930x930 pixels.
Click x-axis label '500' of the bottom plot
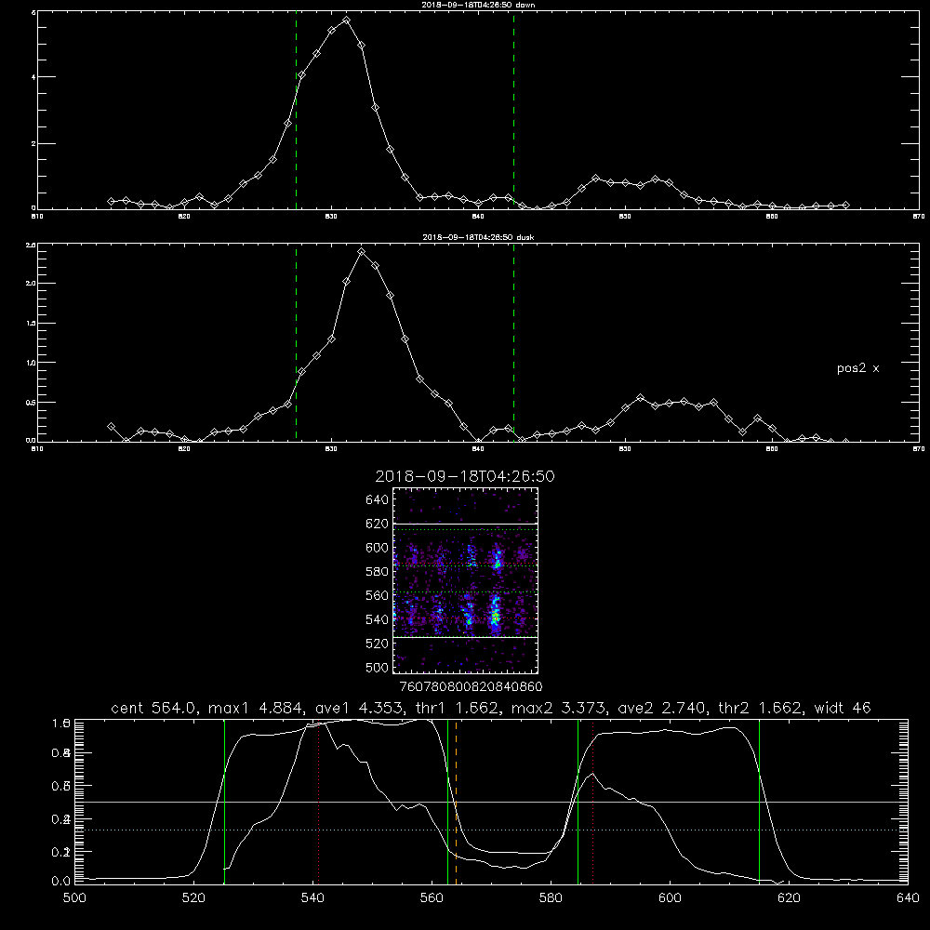tap(74, 898)
